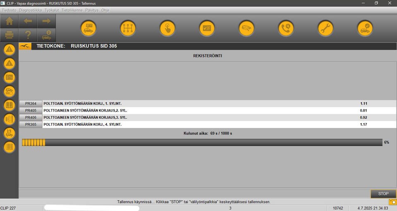Open the wrench repair icon

[325, 28]
